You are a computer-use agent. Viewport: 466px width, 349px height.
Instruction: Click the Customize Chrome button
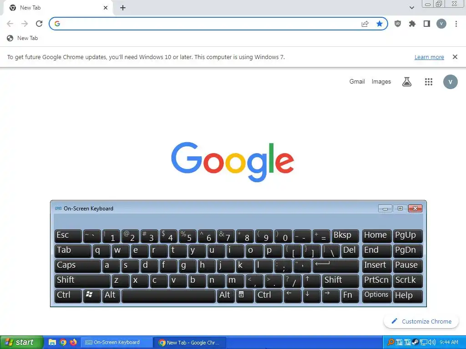point(421,321)
